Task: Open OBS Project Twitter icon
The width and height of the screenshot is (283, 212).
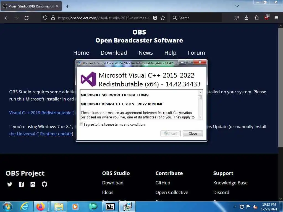Action: 10,184
